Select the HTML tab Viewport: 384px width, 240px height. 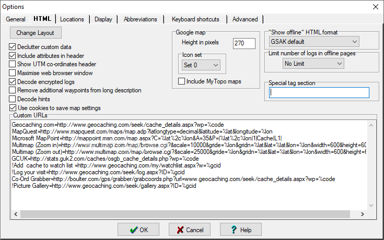(42, 19)
